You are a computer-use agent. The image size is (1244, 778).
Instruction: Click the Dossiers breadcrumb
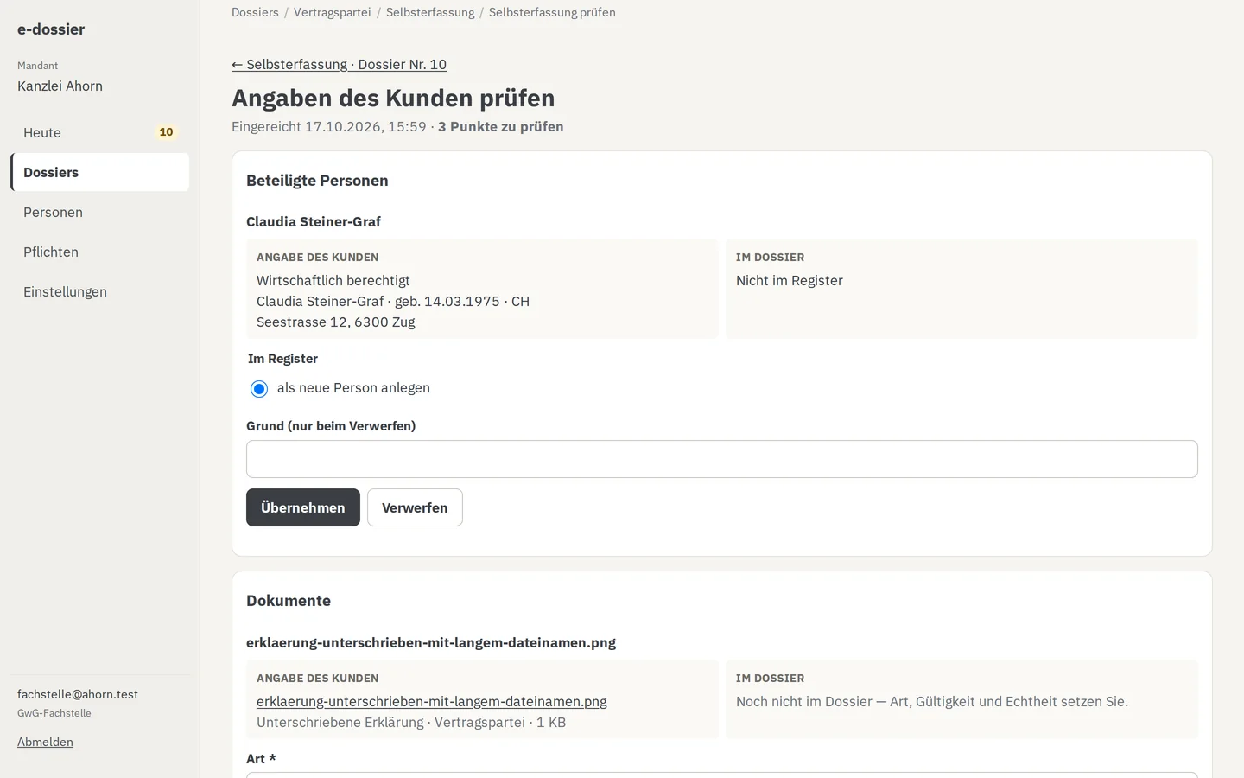click(x=255, y=12)
